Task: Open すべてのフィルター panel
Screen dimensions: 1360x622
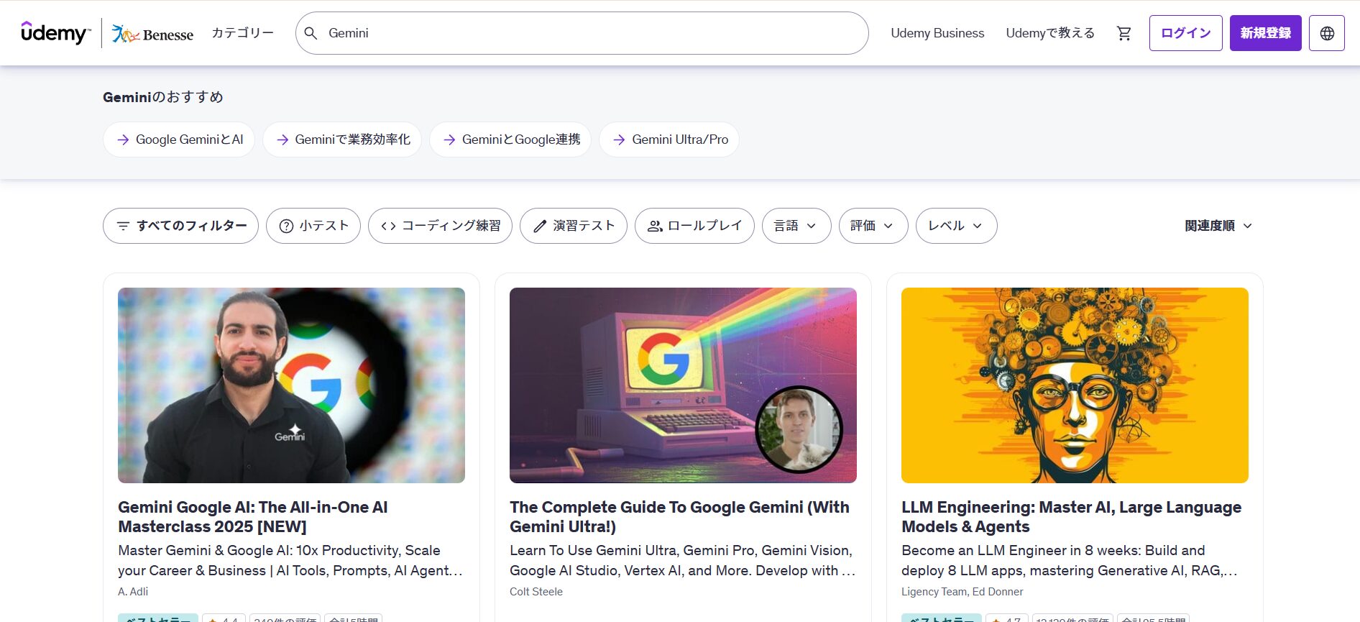Action: click(180, 226)
